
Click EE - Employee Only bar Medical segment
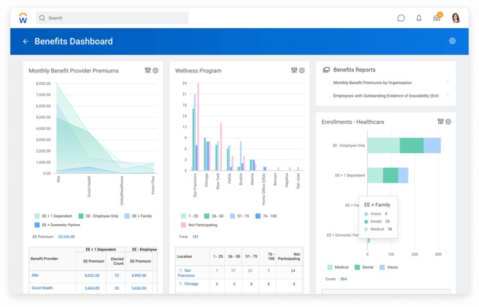(384, 146)
